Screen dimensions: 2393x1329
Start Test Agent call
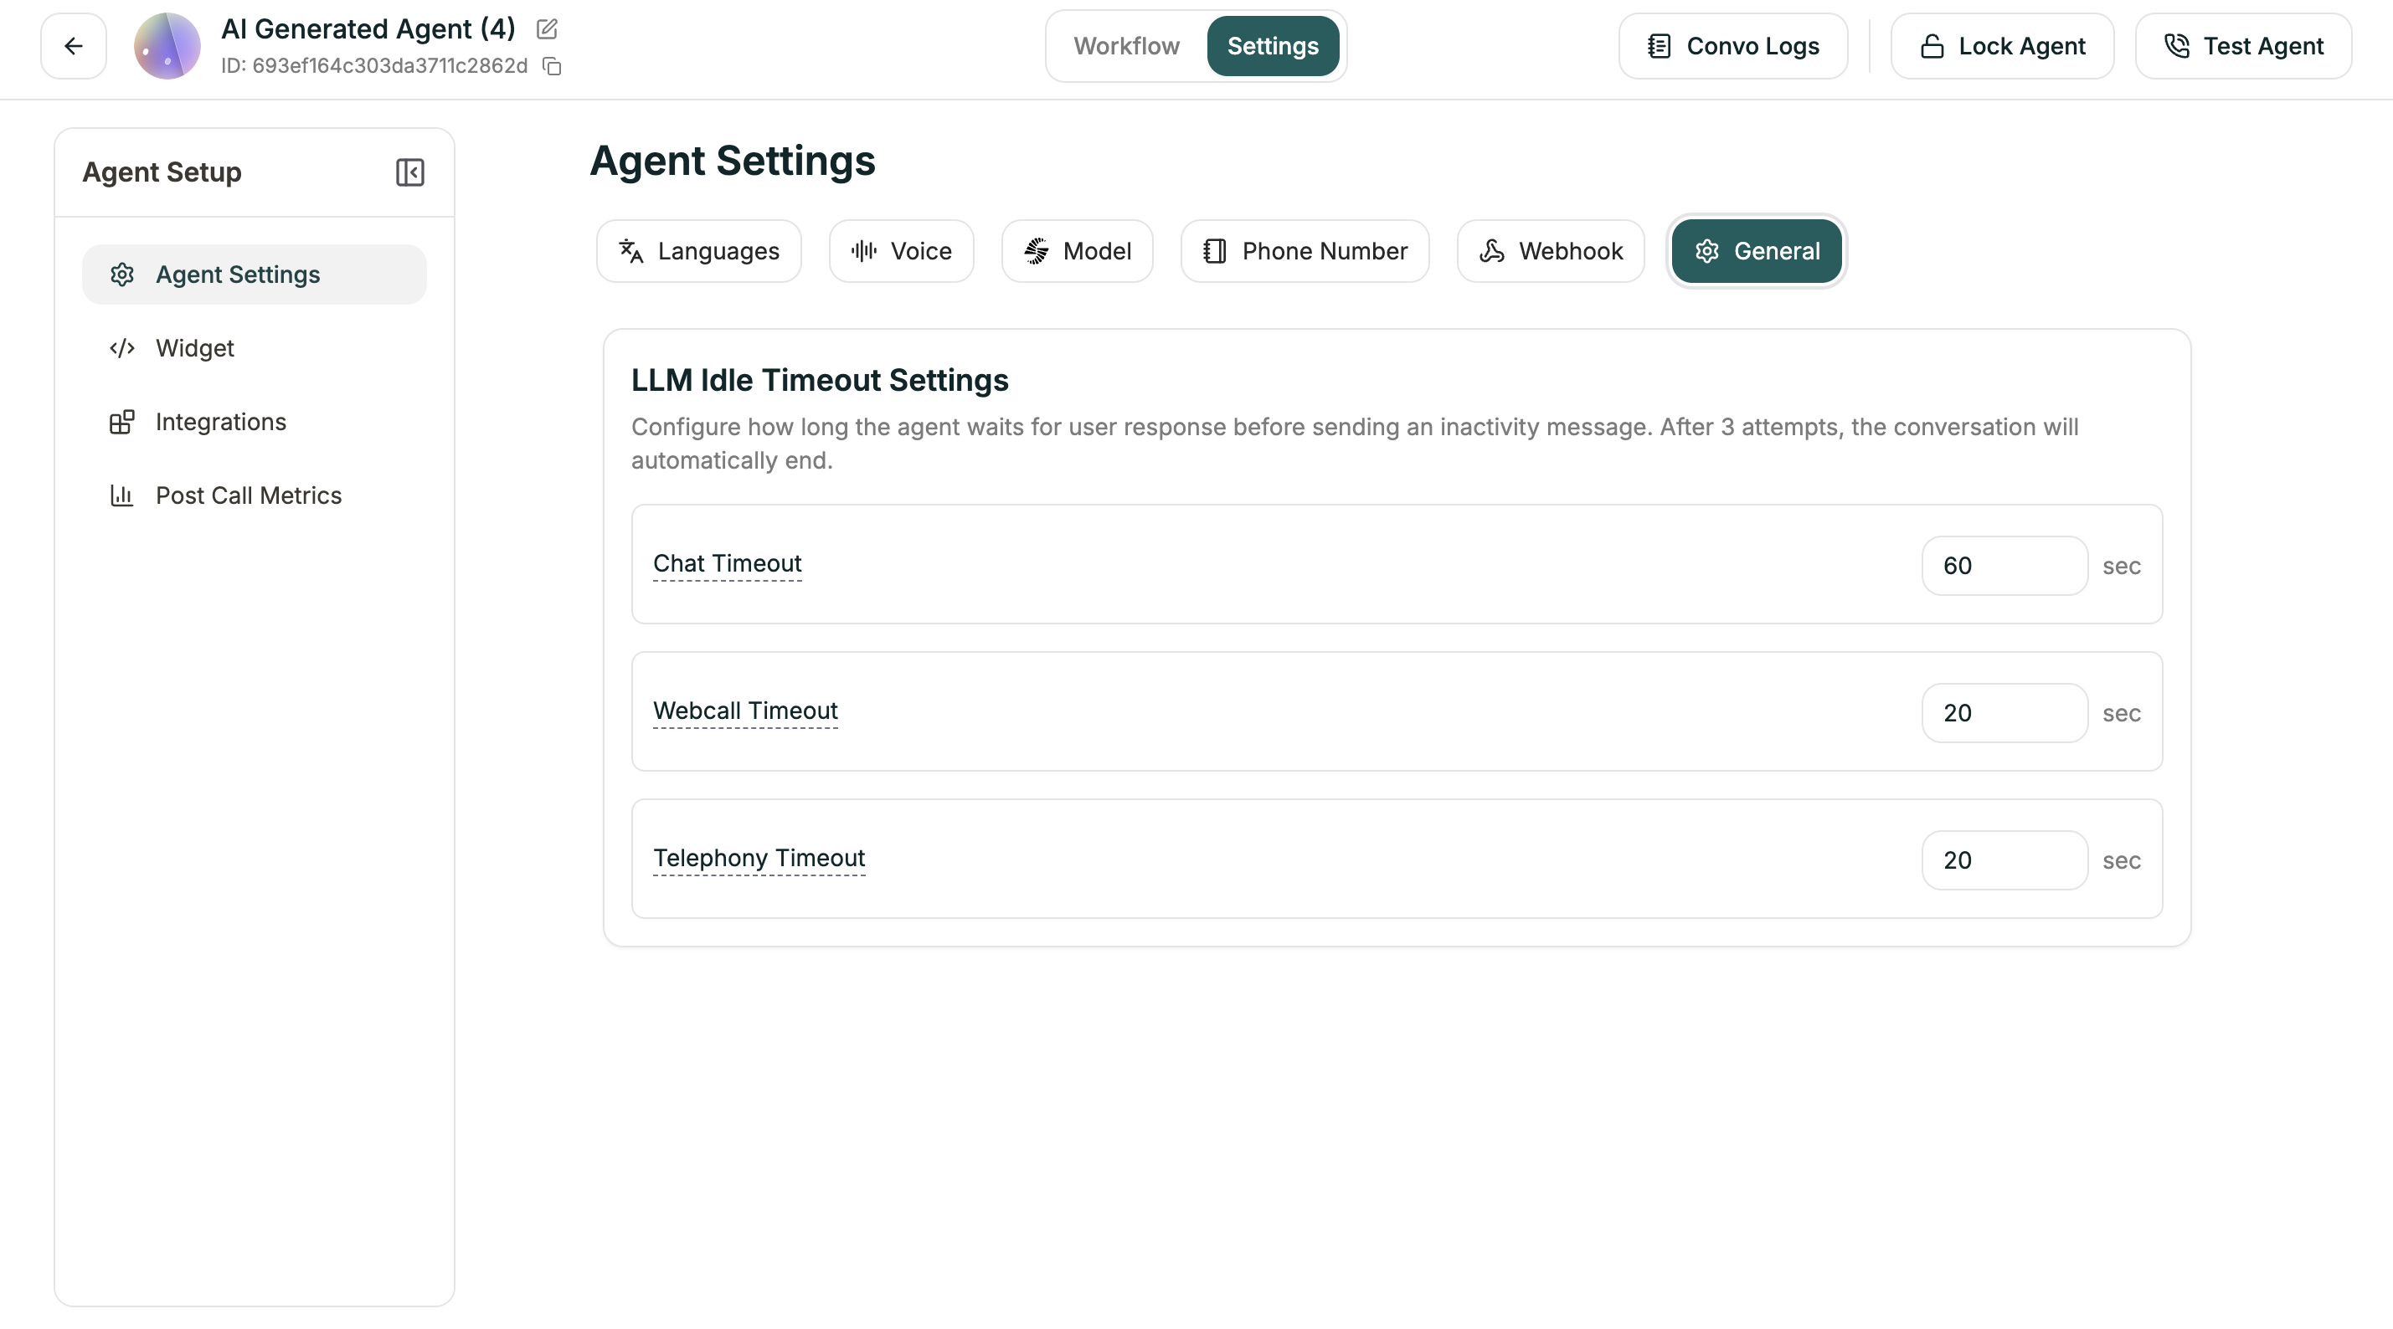(x=2243, y=45)
